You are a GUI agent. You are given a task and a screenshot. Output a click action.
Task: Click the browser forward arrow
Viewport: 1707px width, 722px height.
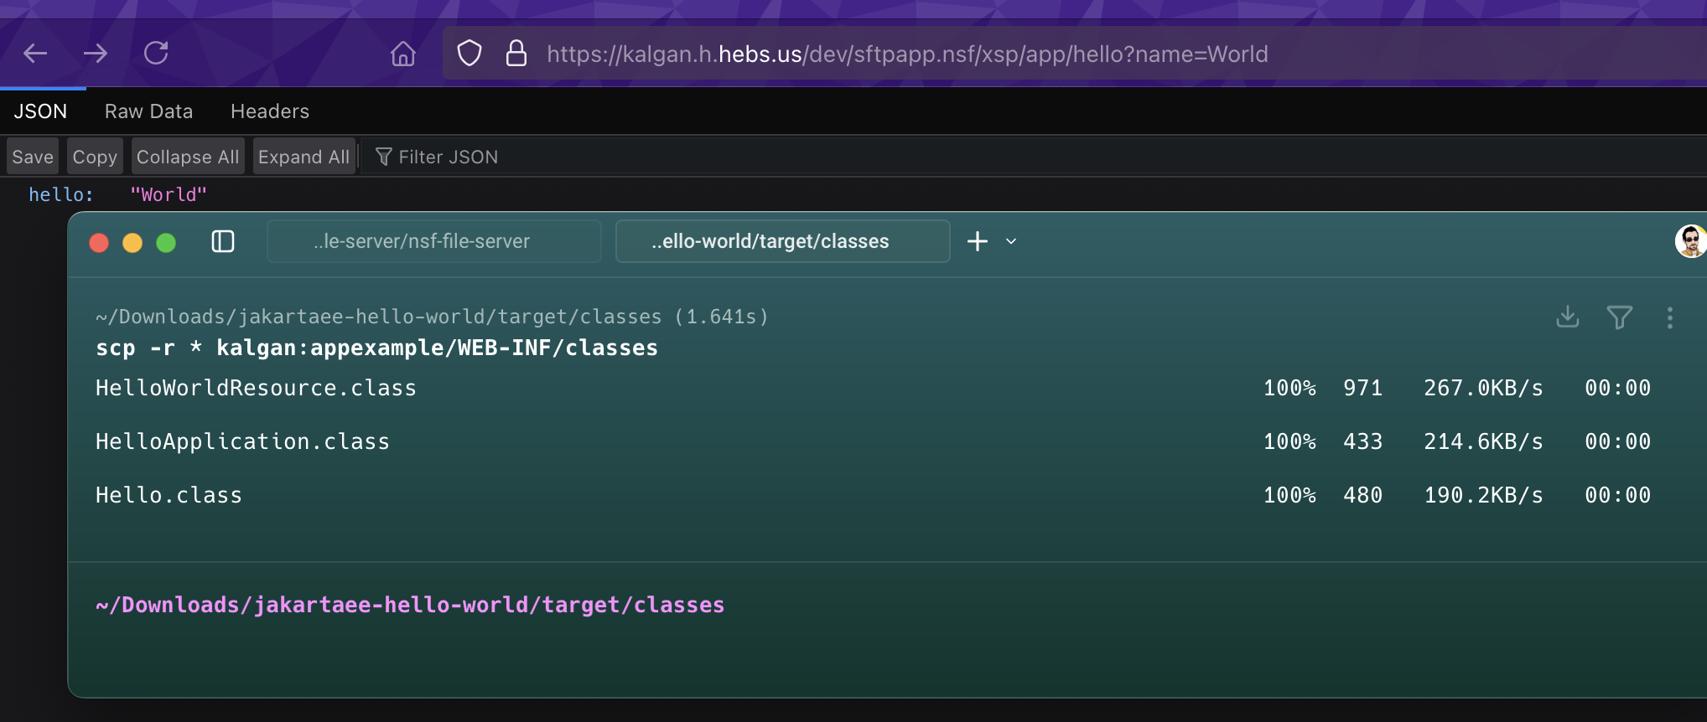pos(96,54)
